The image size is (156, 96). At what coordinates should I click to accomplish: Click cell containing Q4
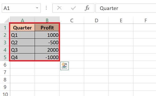pos(23,57)
